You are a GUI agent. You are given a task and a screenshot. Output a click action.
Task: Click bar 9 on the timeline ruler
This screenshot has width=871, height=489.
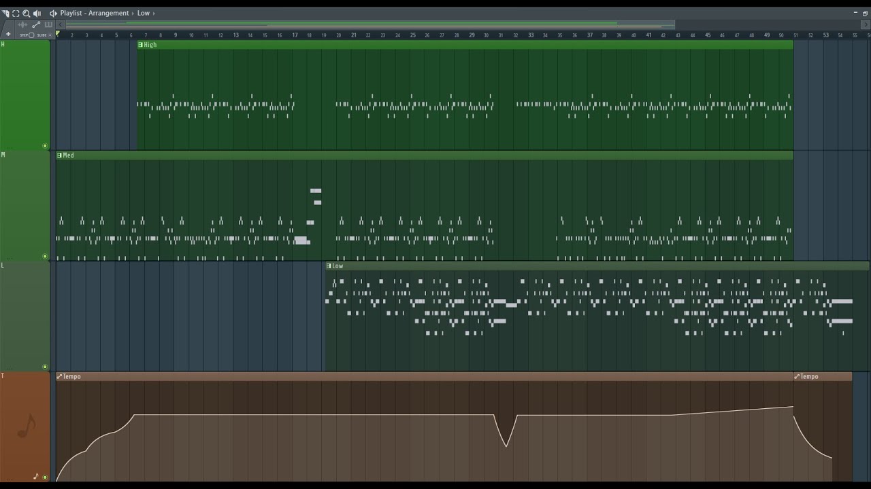[176, 35]
